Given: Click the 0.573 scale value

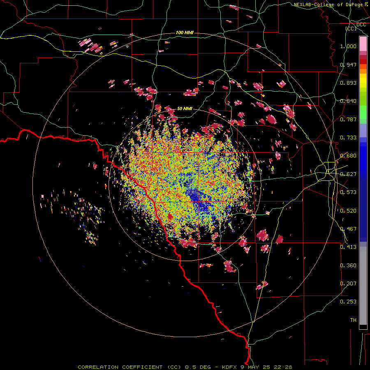Looking at the screenshot, I should pos(348,192).
